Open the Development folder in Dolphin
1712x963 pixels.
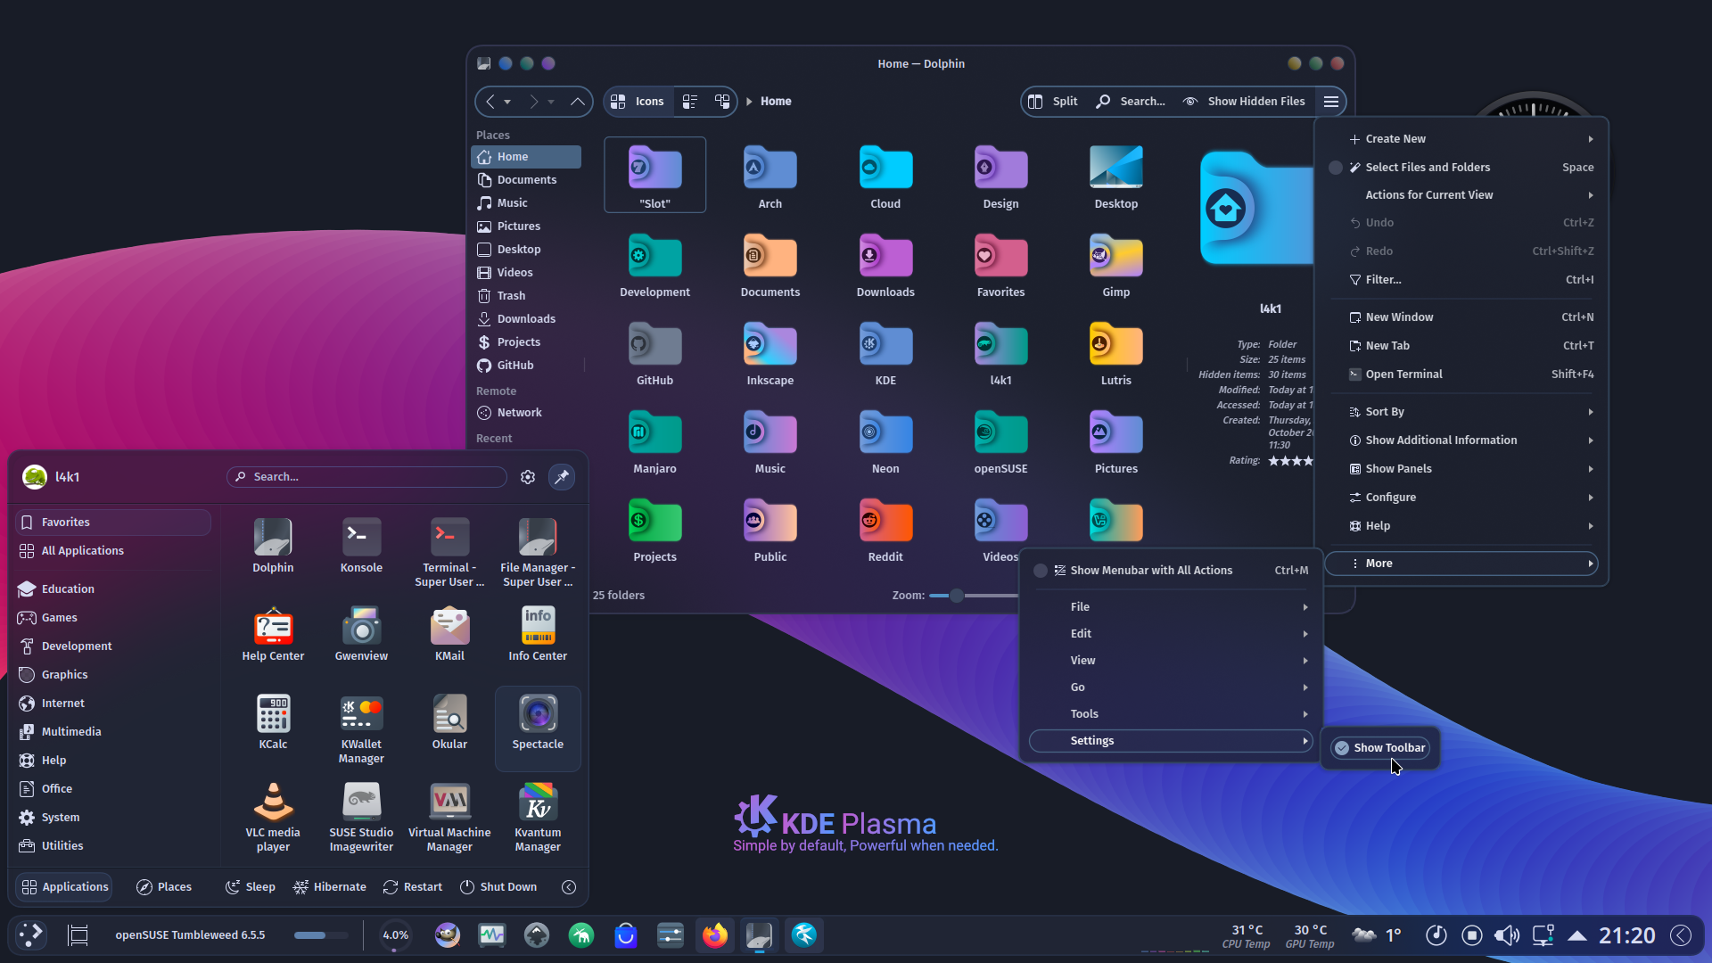tap(654, 266)
